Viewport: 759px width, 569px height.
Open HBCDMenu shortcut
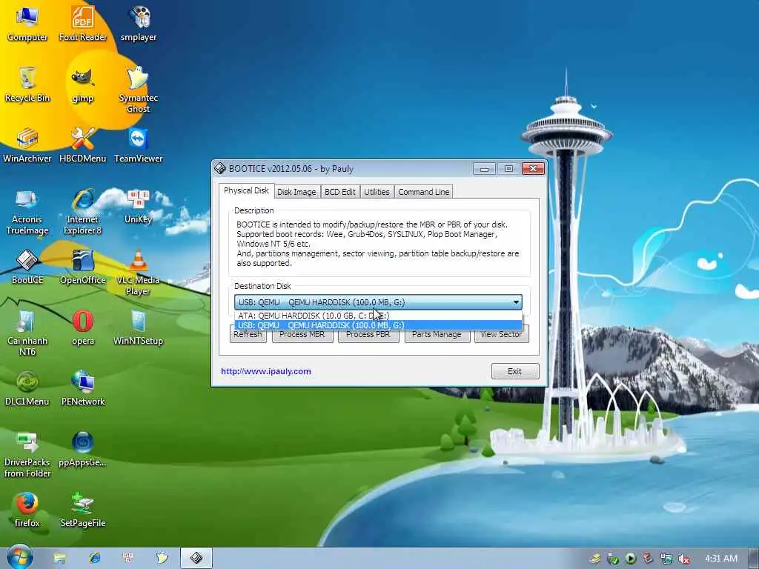pos(83,144)
